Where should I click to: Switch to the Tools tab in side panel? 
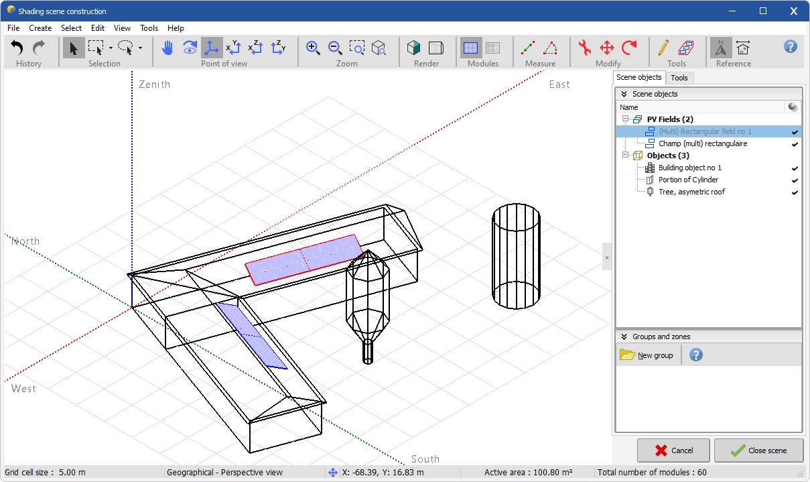(679, 78)
